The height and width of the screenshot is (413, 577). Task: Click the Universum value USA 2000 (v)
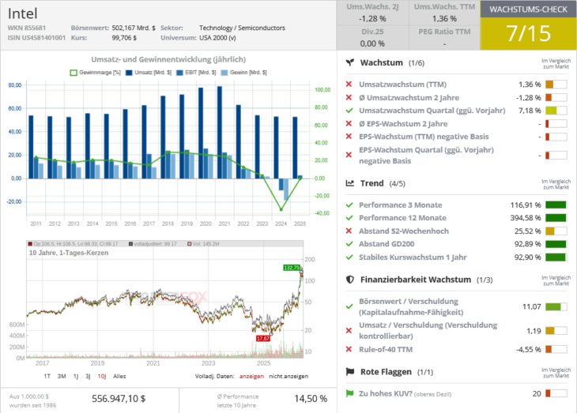point(217,38)
